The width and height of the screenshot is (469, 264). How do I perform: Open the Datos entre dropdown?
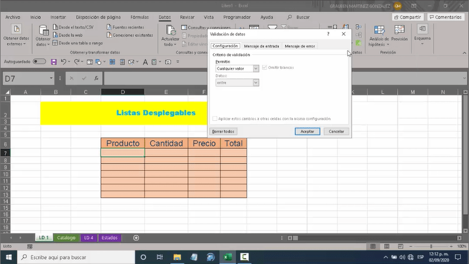coord(256,83)
